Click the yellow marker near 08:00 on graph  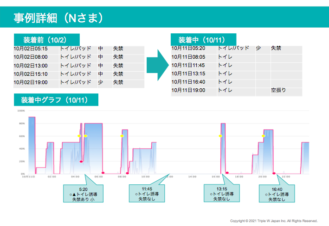click(x=122, y=136)
